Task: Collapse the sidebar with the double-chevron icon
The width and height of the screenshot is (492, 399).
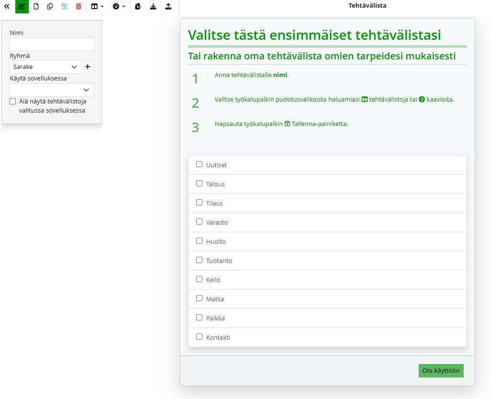Action: pyautogui.click(x=7, y=7)
